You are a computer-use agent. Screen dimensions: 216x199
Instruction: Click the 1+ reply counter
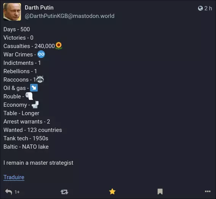[17, 192]
